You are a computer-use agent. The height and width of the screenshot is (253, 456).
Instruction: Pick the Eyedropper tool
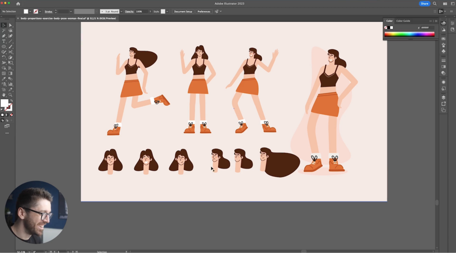pyautogui.click(x=4, y=79)
